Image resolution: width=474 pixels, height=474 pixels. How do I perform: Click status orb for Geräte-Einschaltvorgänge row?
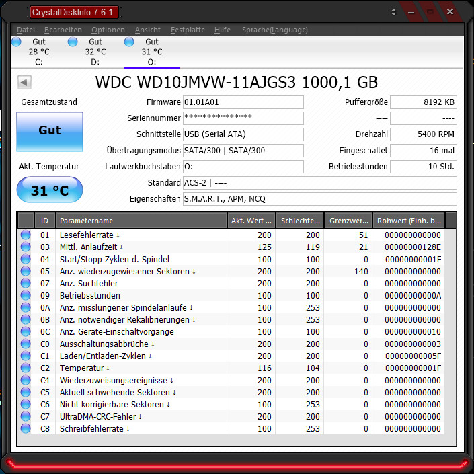pyautogui.click(x=26, y=331)
